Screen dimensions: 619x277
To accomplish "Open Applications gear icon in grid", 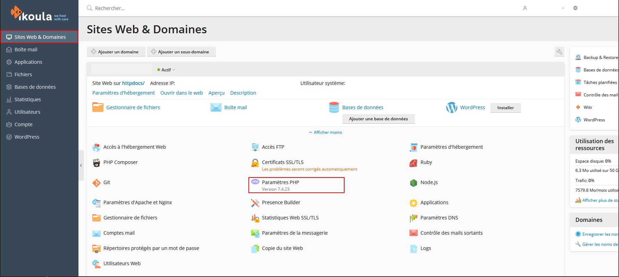I will 413,203.
